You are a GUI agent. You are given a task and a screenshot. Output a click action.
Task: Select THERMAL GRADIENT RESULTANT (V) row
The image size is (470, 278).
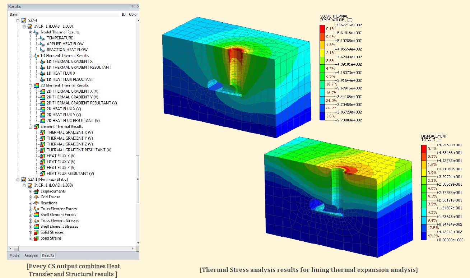pos(79,150)
